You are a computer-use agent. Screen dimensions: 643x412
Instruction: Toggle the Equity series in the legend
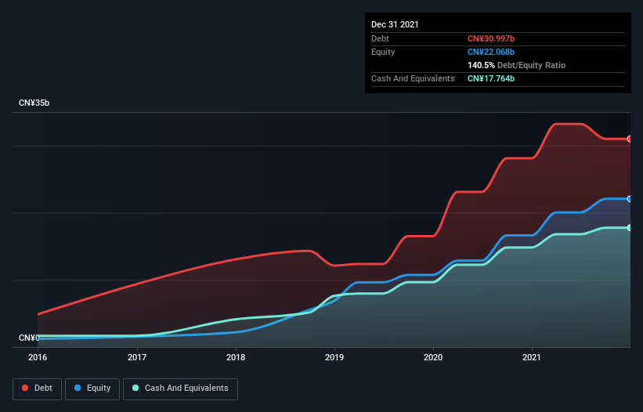tap(92, 389)
